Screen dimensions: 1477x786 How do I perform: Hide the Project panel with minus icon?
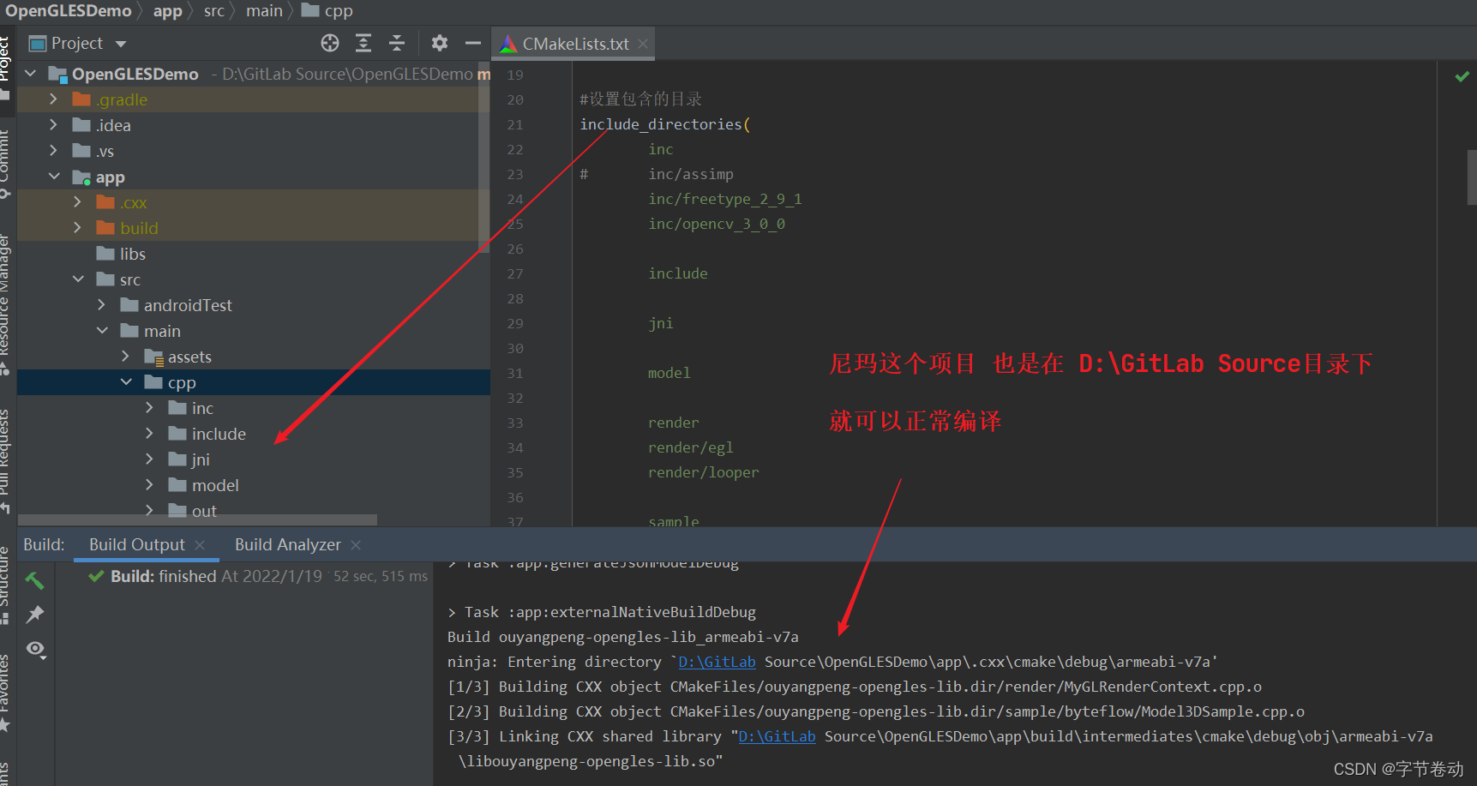(x=473, y=43)
